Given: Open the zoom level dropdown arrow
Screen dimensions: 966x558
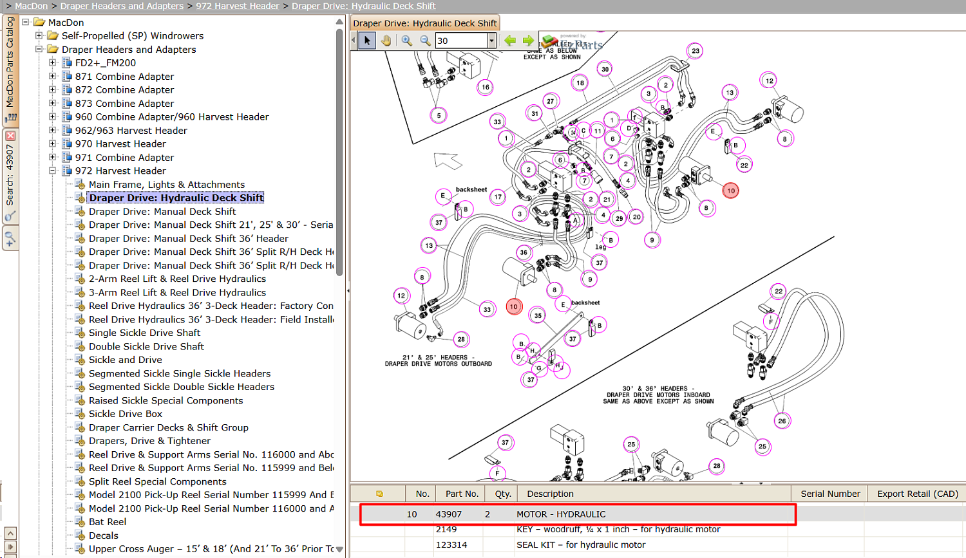Looking at the screenshot, I should (491, 41).
